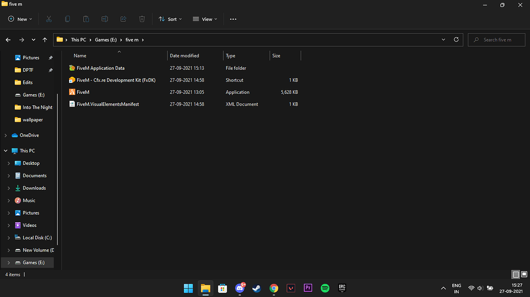530x297 pixels.
Task: Launch Adobe Premiere Pro from the taskbar
Action: tap(308, 288)
